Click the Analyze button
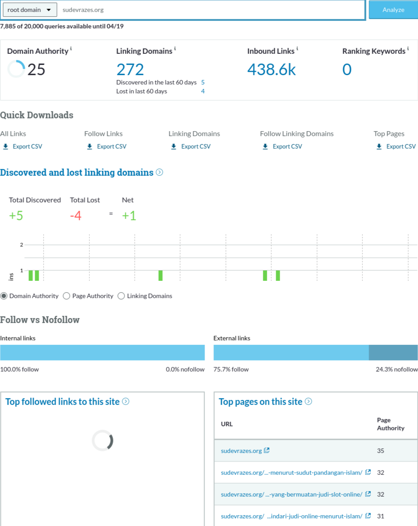418x526 pixels. [393, 10]
